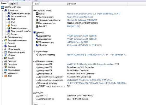146x105 pixels.
Task: Open Realtek ALC660/861 sound adapter link
Action: [x=97, y=55]
